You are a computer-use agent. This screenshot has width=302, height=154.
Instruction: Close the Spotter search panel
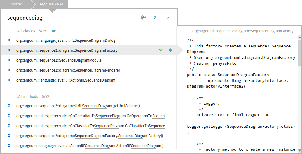(x=168, y=18)
